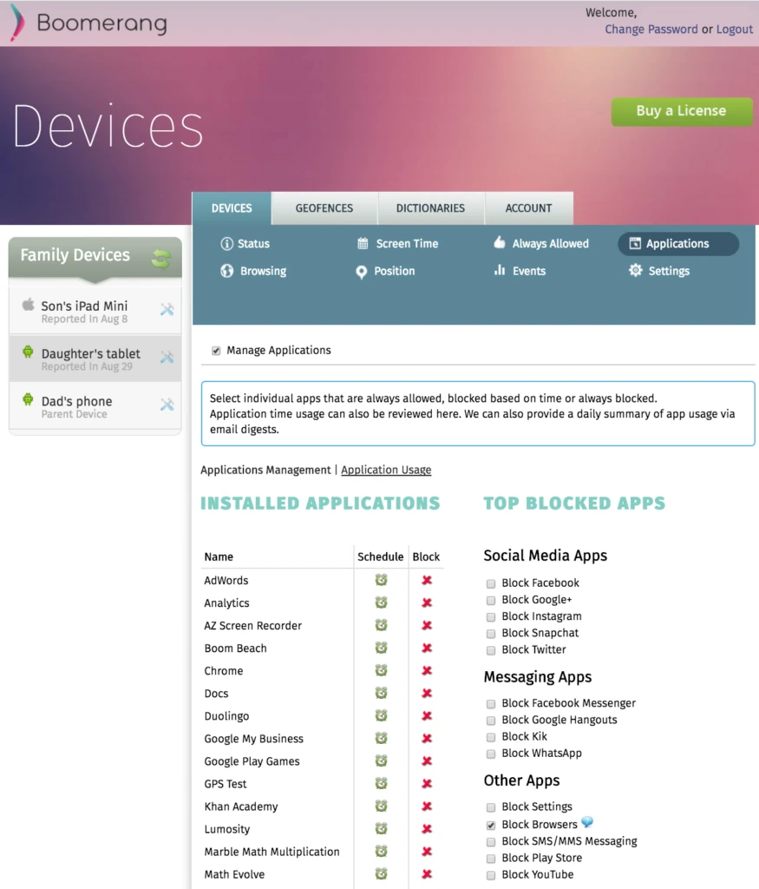This screenshot has width=759, height=889.
Task: Enable Block Snapchat
Action: point(491,633)
